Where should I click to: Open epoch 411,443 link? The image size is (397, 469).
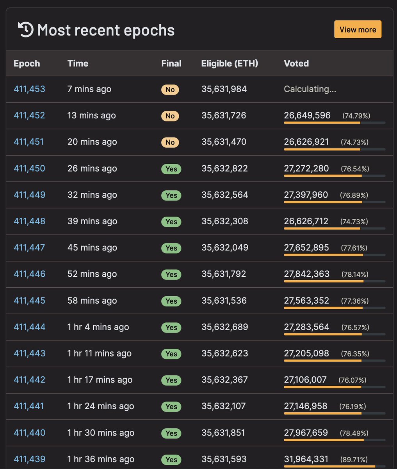(29, 353)
